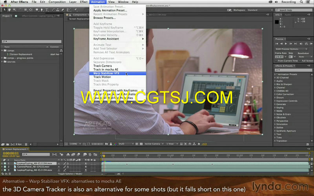Select the Clone Stamp tool
This screenshot has height=196, width=314.
pyautogui.click(x=58, y=9)
